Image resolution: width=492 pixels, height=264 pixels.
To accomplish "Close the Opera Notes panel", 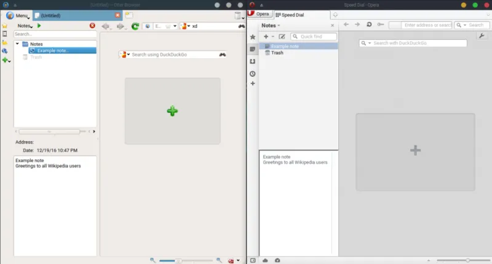I will (x=332, y=25).
